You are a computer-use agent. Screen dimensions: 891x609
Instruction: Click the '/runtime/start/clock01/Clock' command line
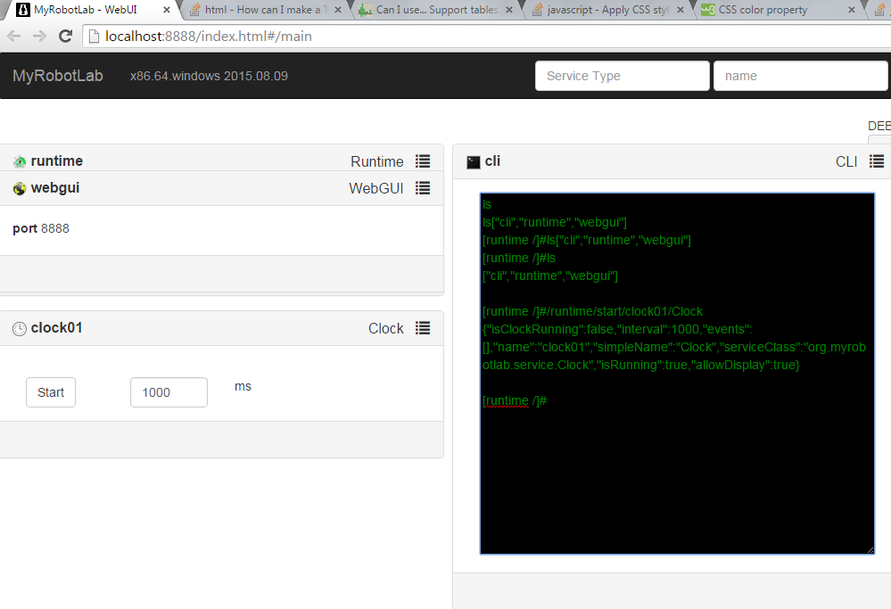pos(593,311)
